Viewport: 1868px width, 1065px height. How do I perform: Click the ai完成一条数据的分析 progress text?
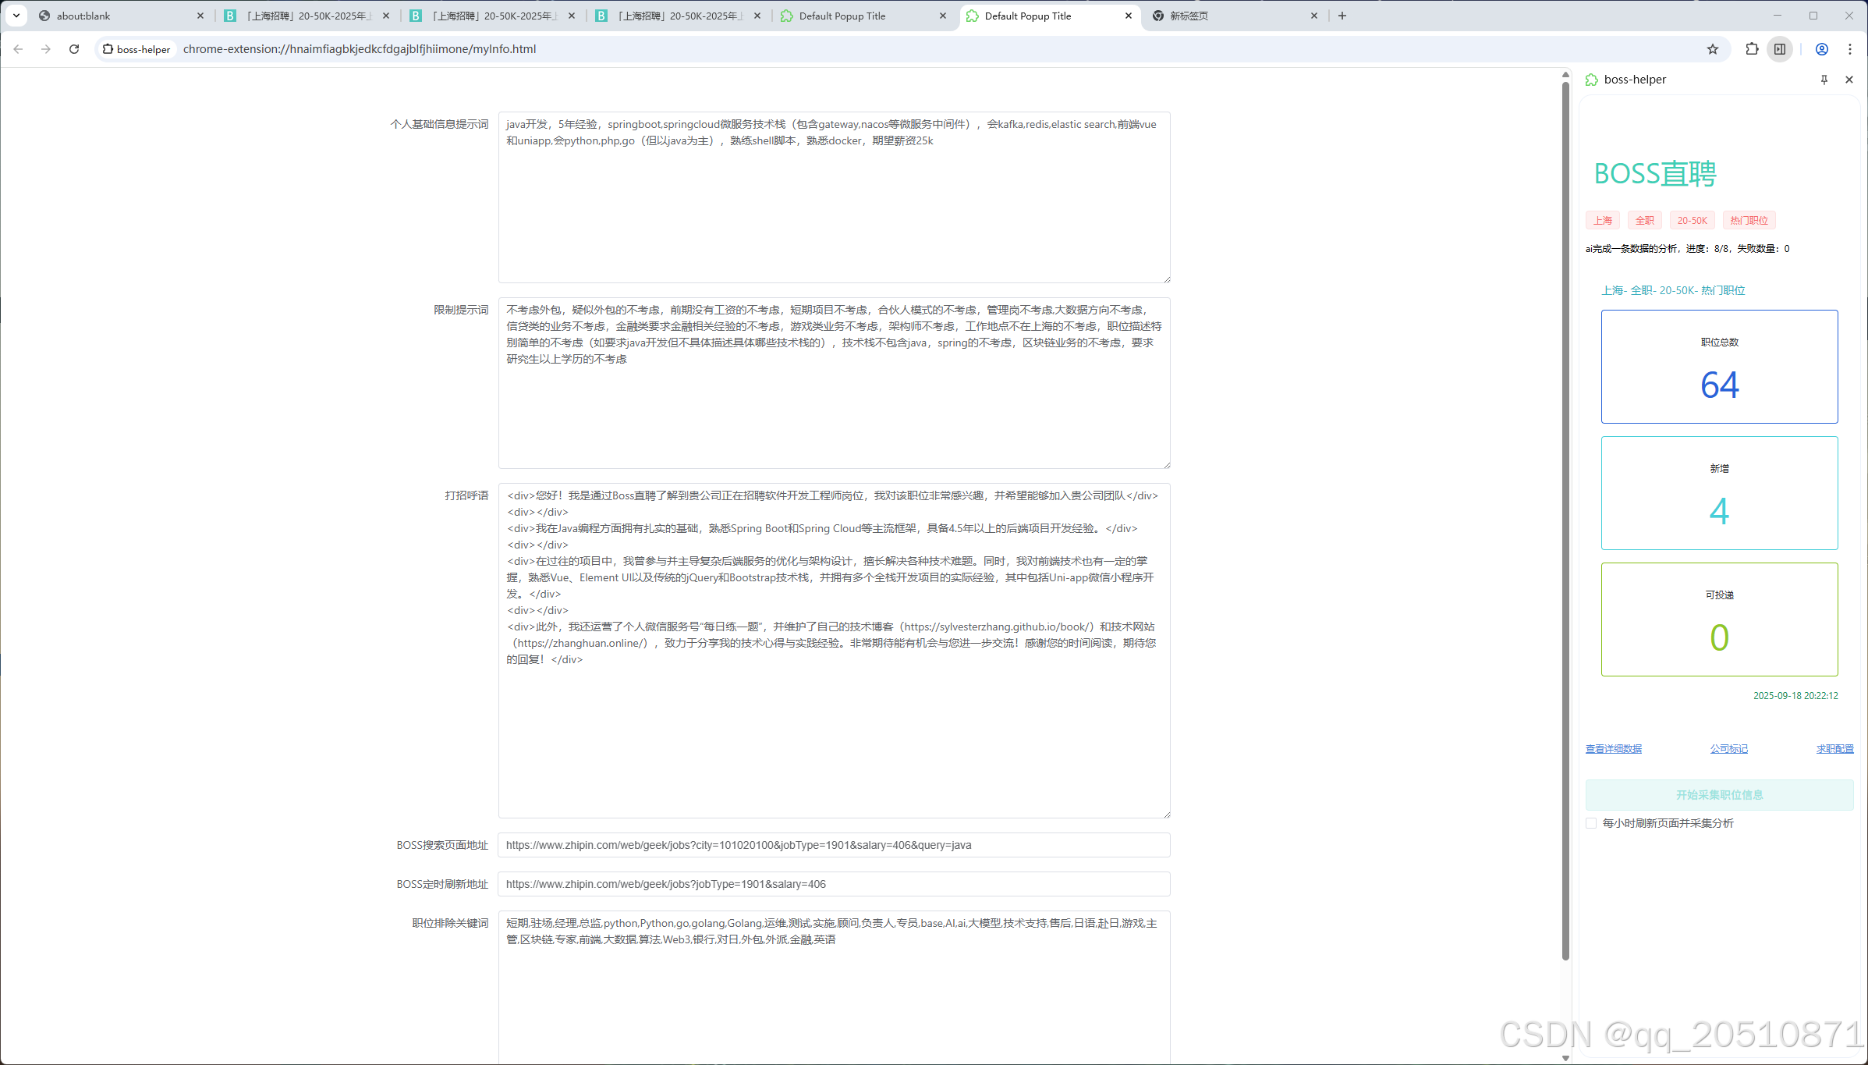click(x=1687, y=249)
